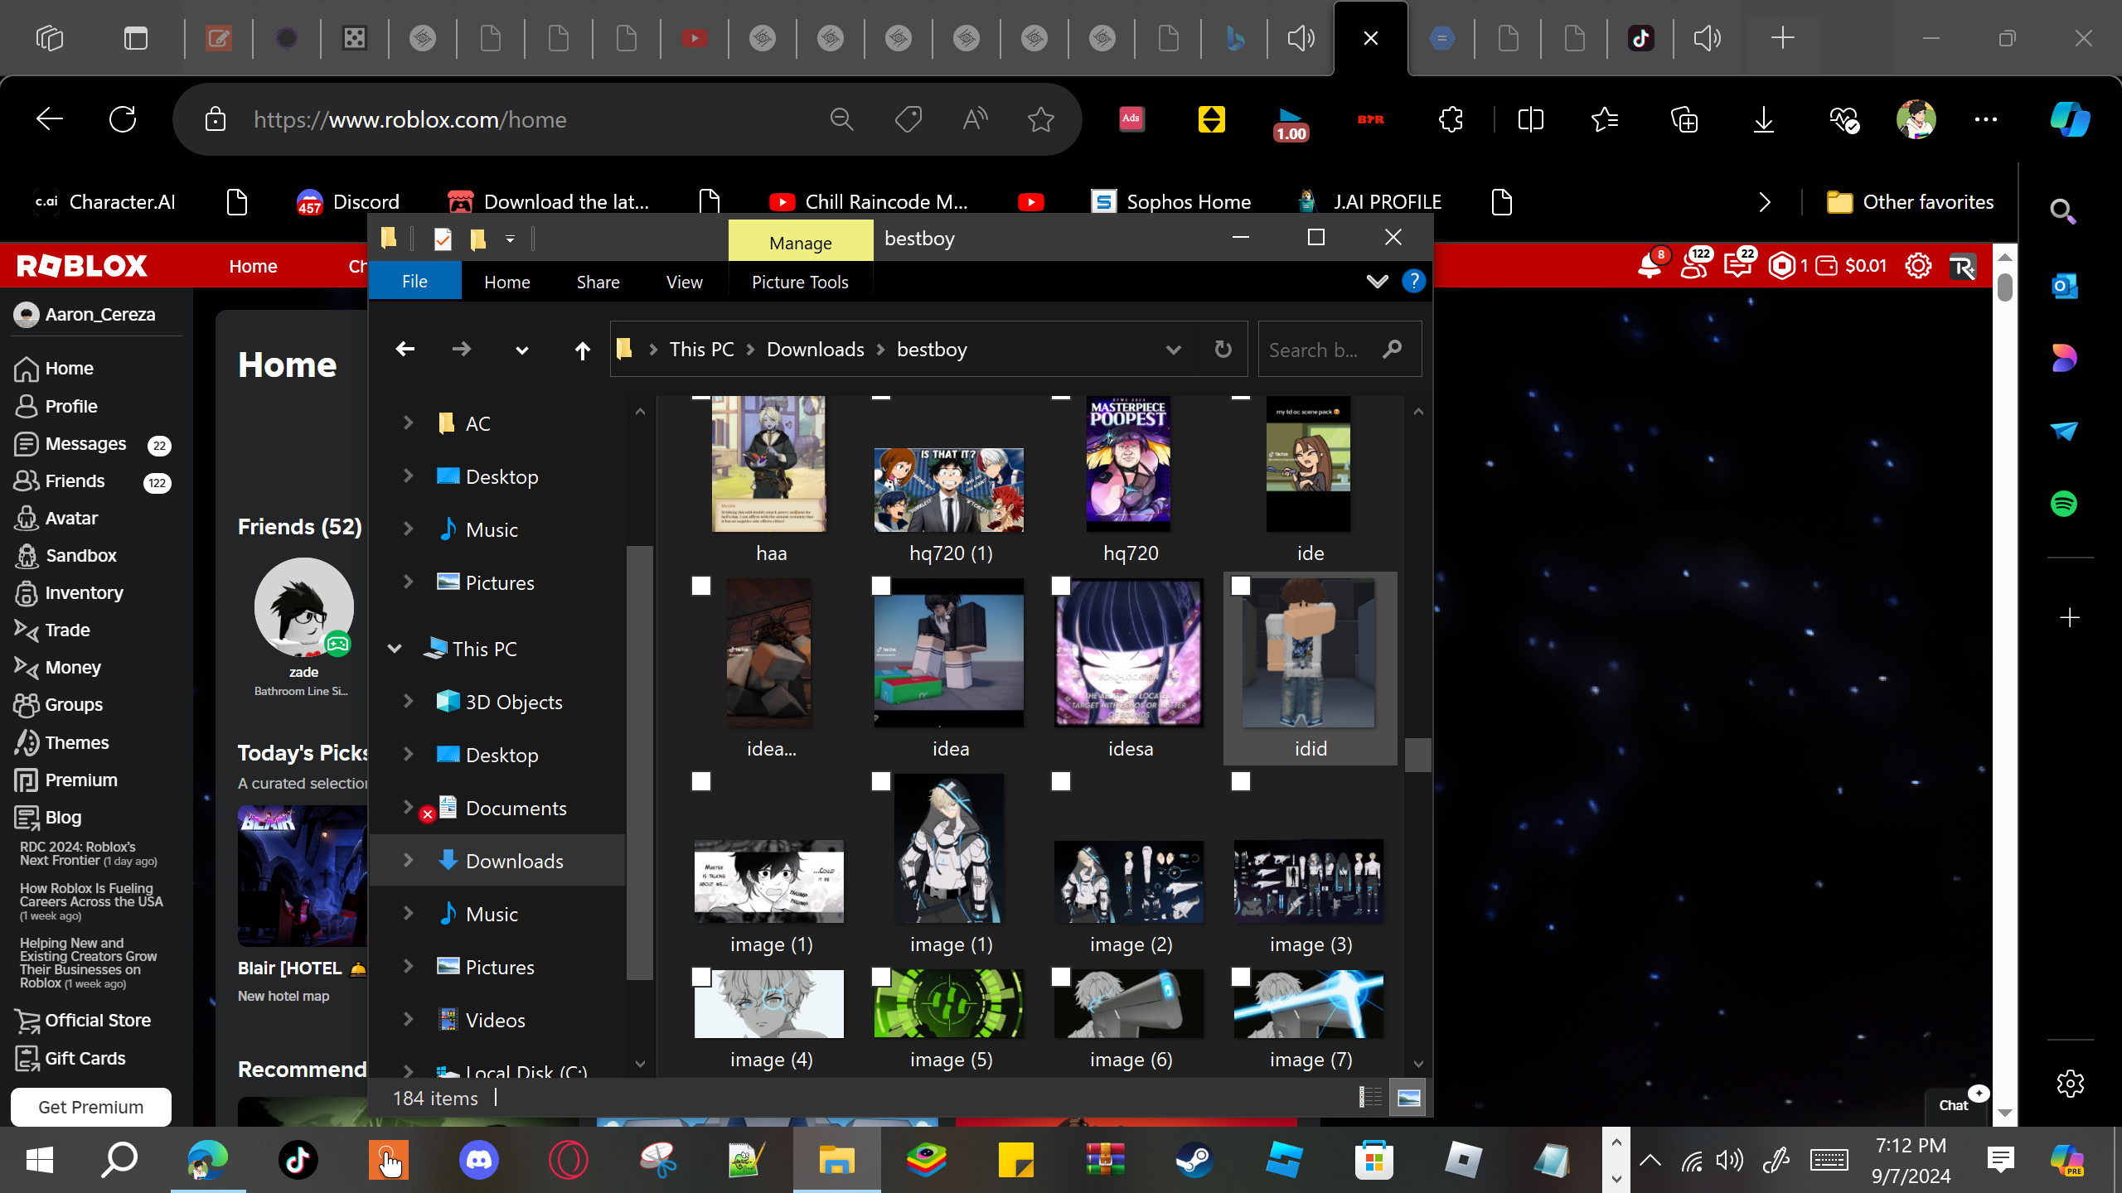Screen dimensions: 2122x1193
Task: Open Discord from the taskbar
Action: (479, 1160)
